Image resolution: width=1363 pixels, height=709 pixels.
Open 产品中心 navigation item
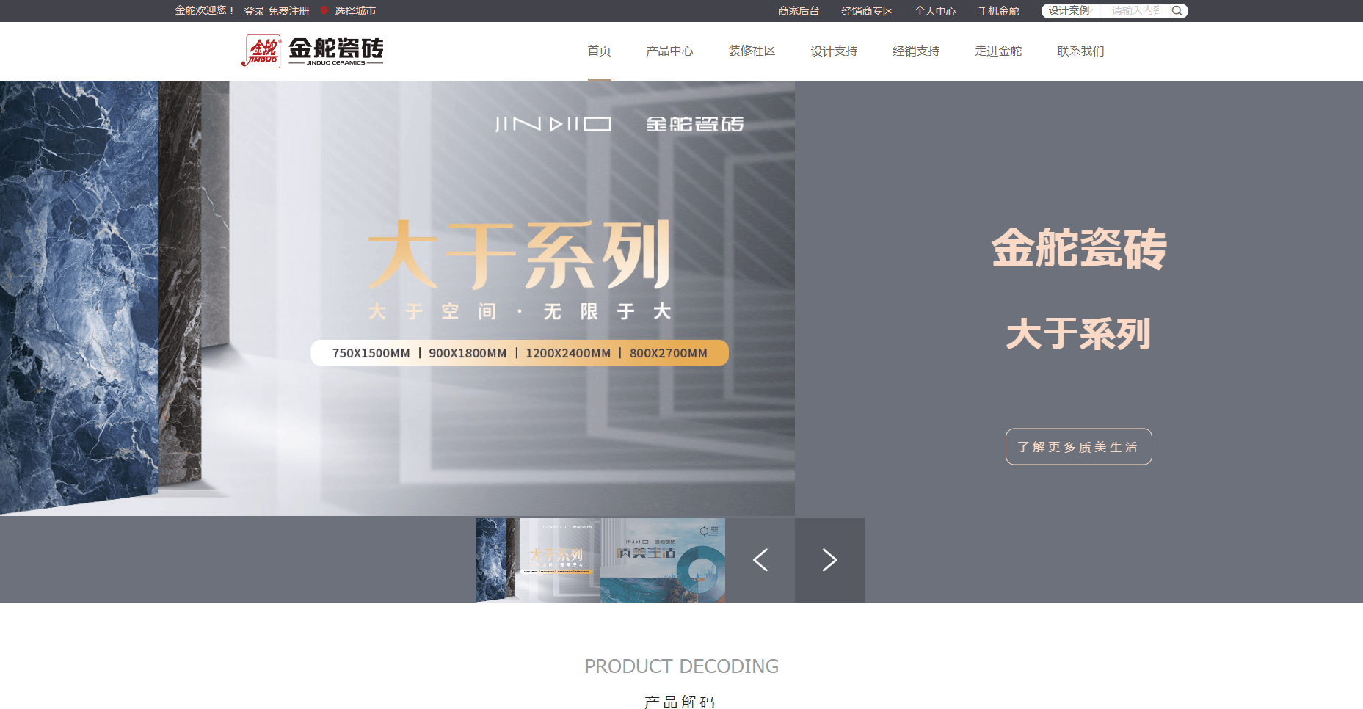[669, 51]
